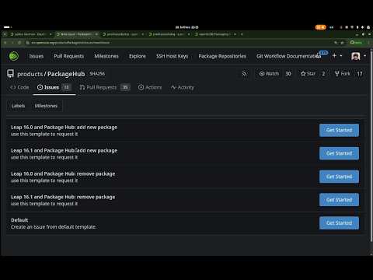This screenshot has height=280, width=373.
Task: Open new browser tab with plus icon
Action: 242,34
